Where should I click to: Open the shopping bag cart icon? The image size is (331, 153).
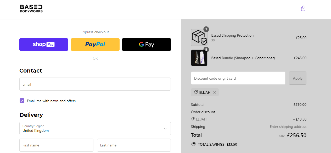coord(303,9)
